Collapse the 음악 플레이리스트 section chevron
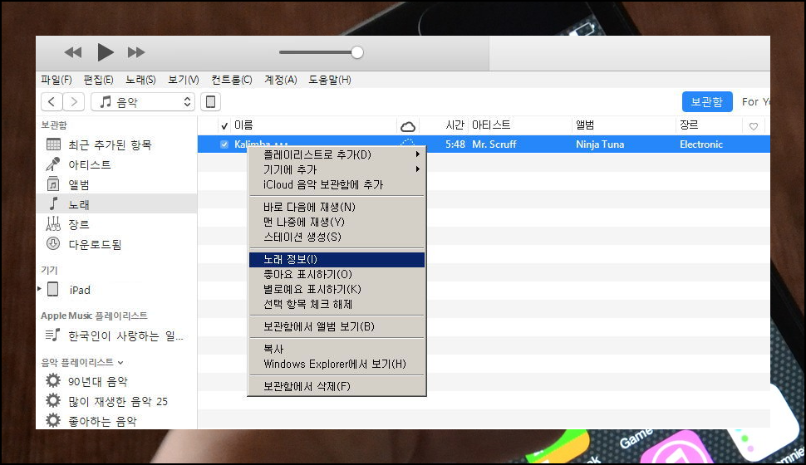This screenshot has width=806, height=465. click(120, 363)
